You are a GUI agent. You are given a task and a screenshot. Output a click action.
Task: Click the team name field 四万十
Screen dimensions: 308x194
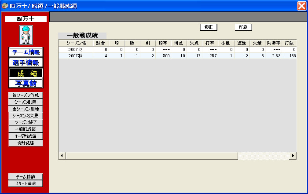(26, 19)
